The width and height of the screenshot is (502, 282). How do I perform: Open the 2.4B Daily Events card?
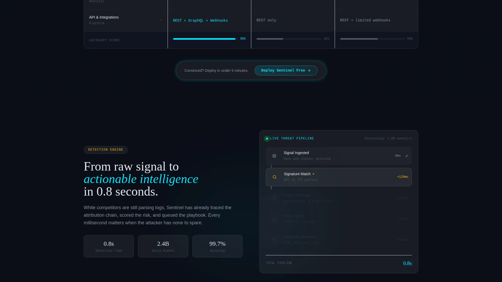click(163, 246)
